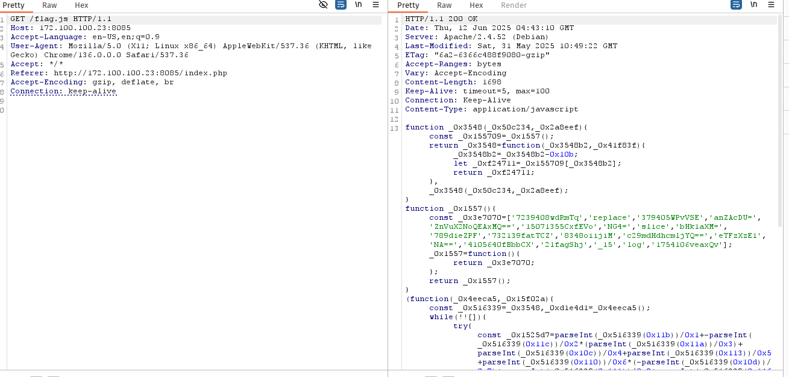Open the response viewer hamburger menu
Viewport: 789px width, 377px height.
pyautogui.click(x=770, y=5)
